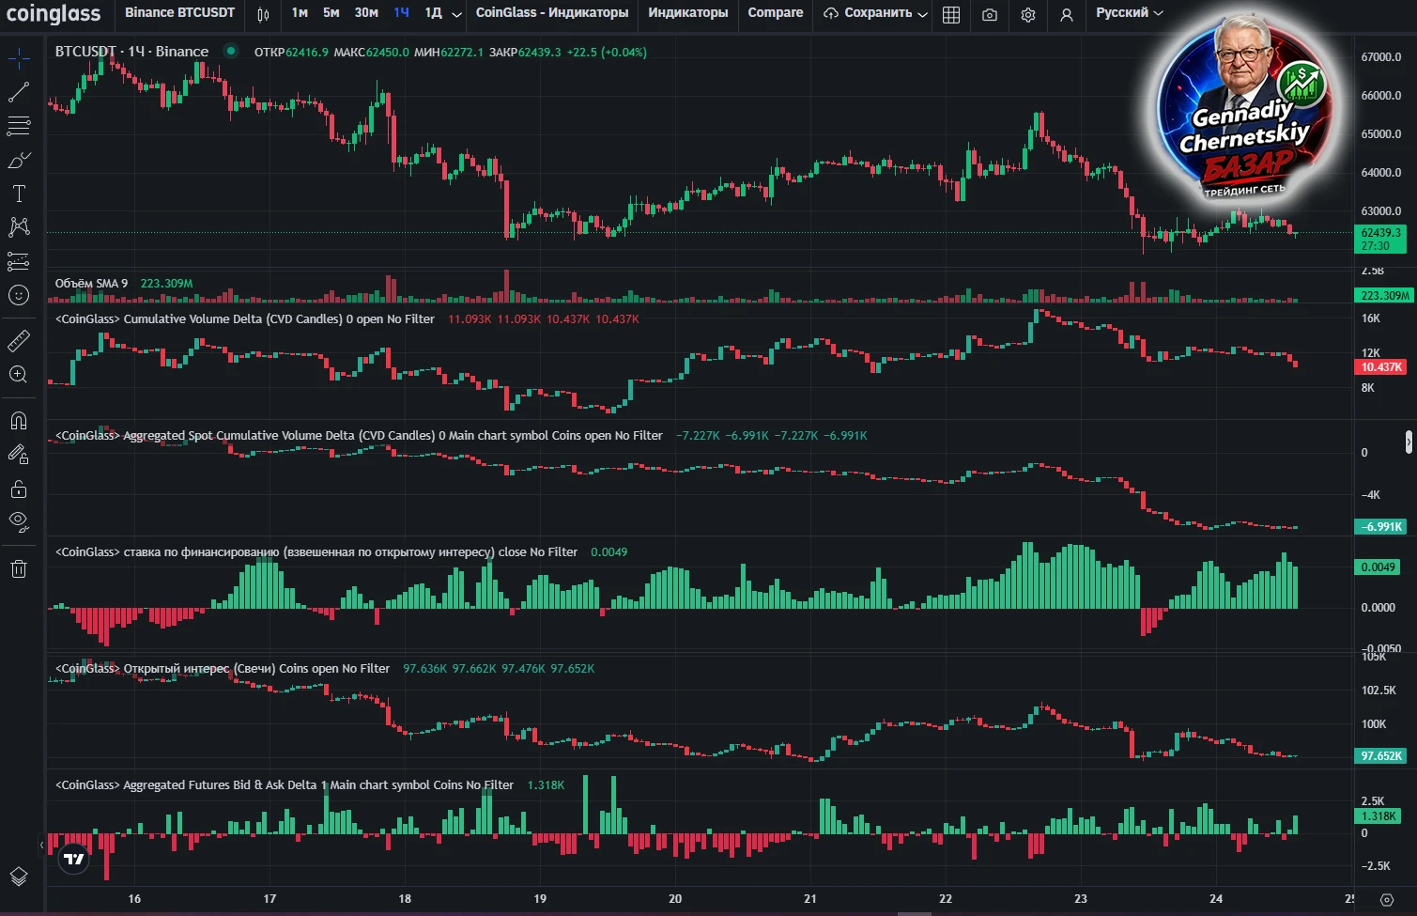Click the CVD value label 10.437K
Screen dimensions: 1417x916
pyautogui.click(x=1380, y=367)
